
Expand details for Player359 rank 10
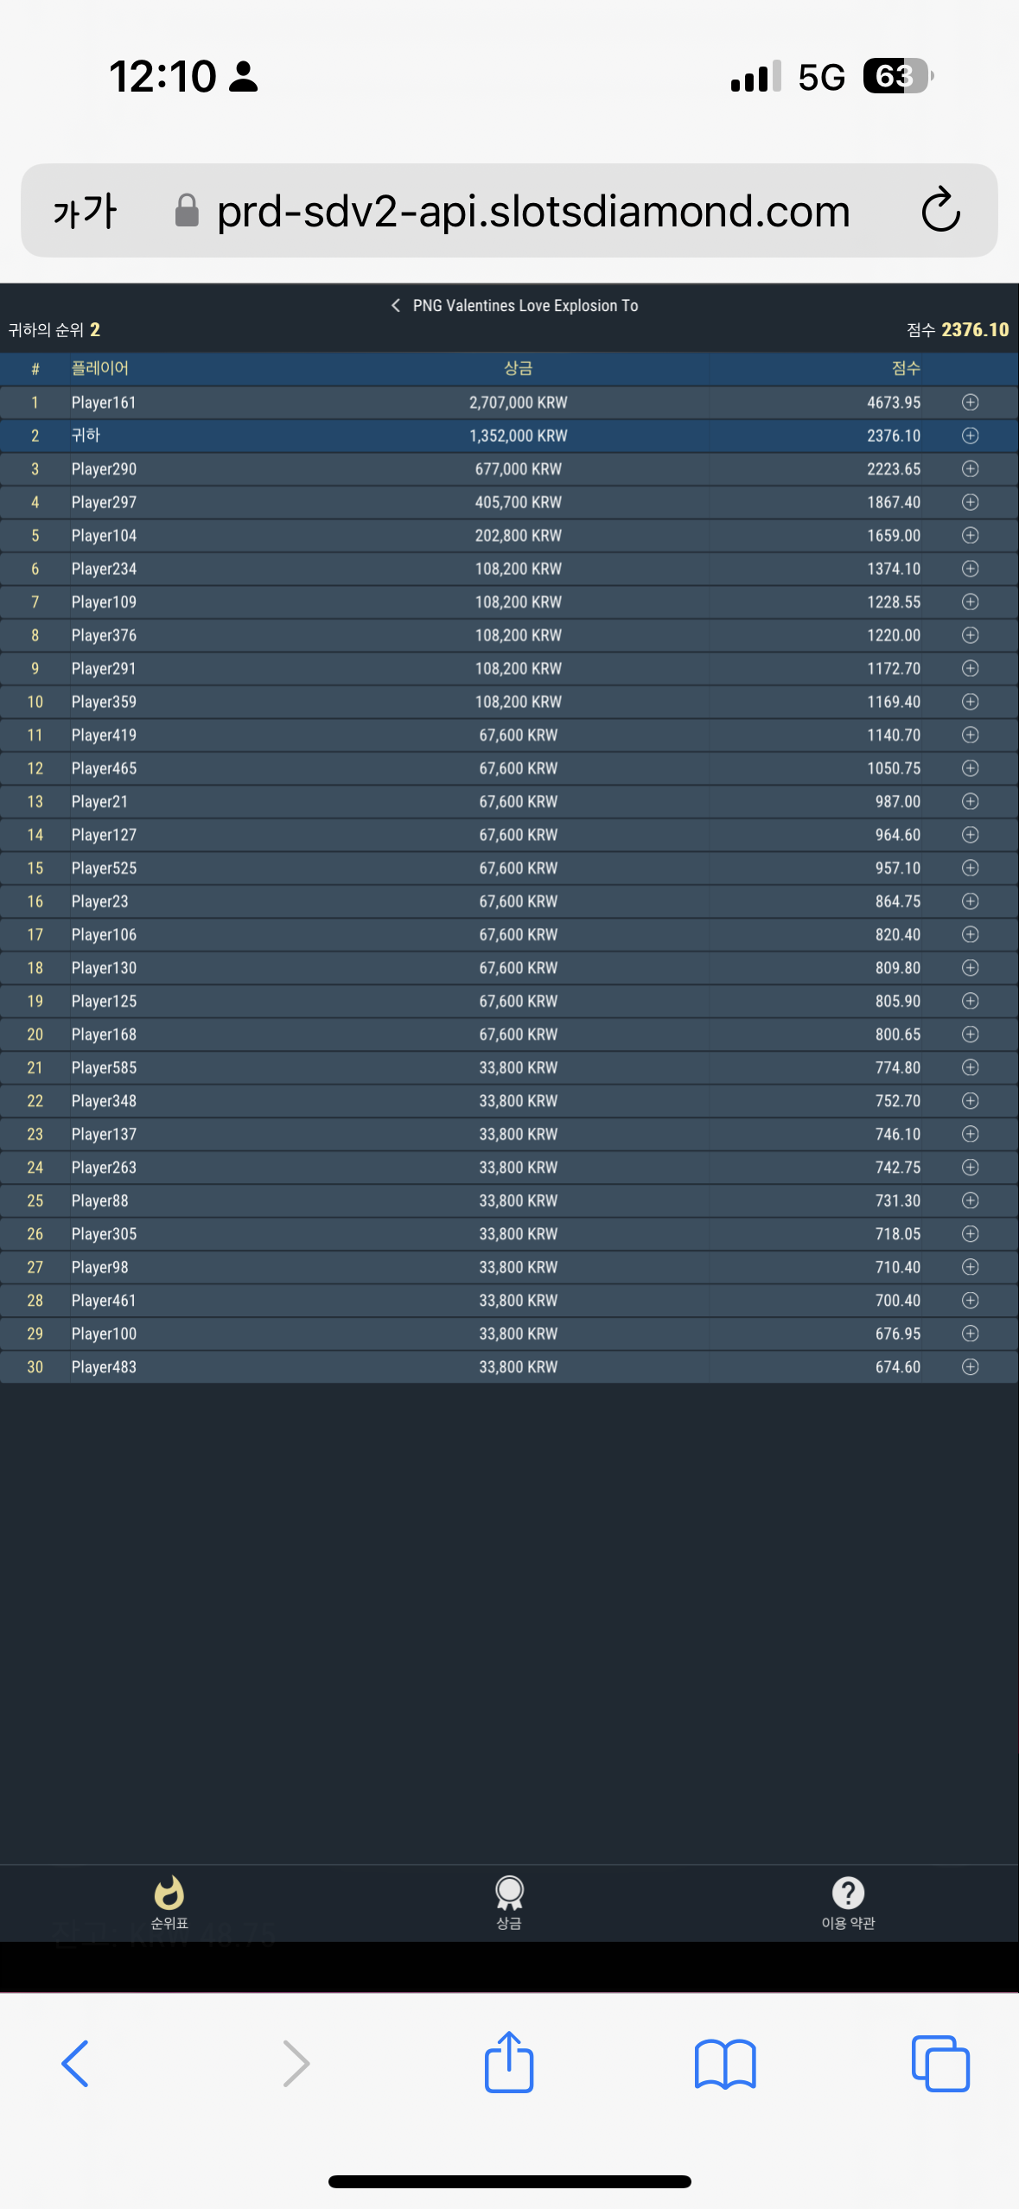[x=970, y=702]
